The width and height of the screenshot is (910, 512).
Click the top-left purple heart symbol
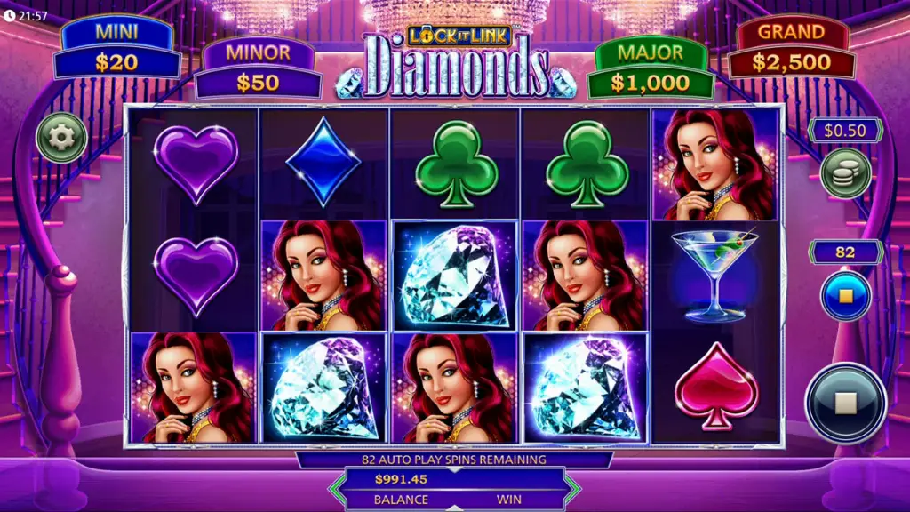196,164
